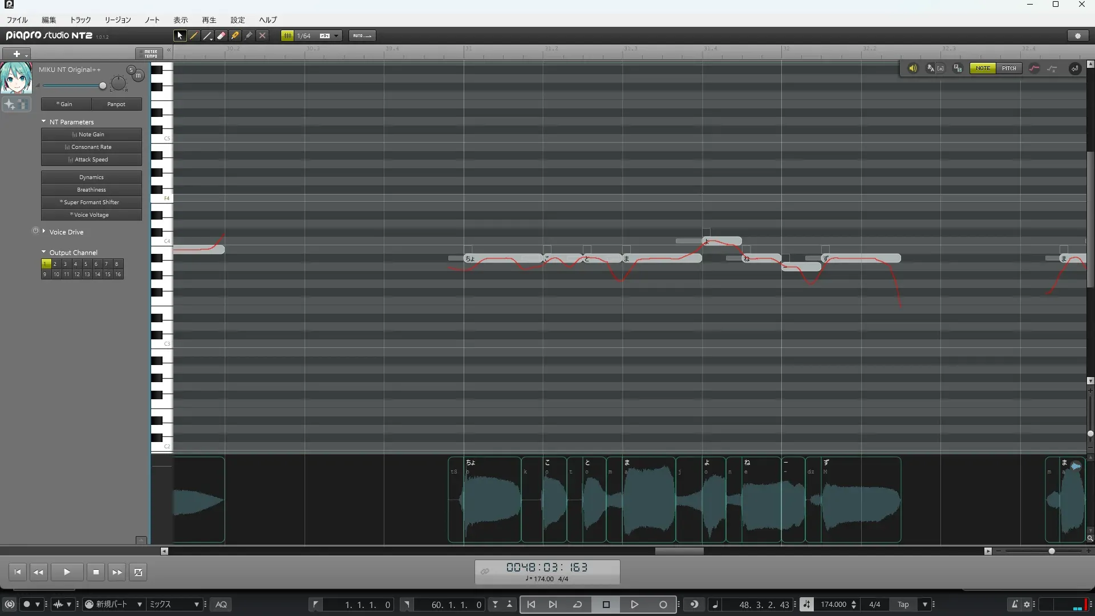Toggle the Solo button on MIKU track
Viewport: 1095px width, 616px height.
[131, 70]
